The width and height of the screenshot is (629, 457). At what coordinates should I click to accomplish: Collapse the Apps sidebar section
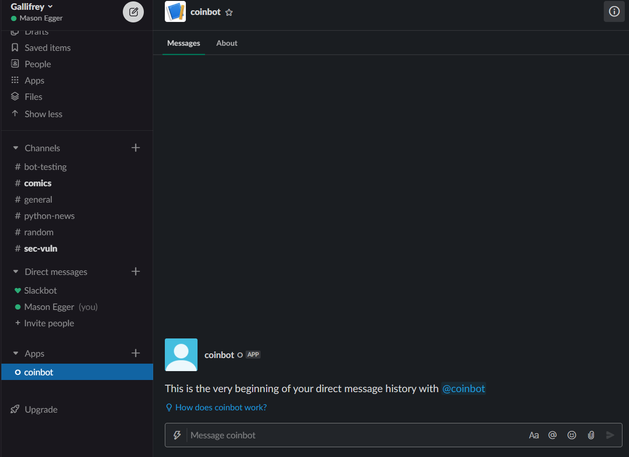coord(15,353)
